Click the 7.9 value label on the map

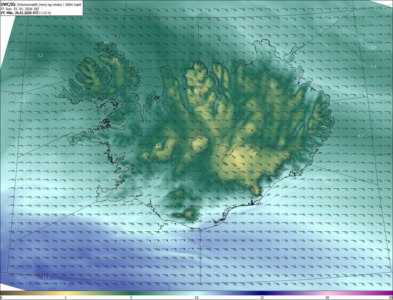coord(333,21)
